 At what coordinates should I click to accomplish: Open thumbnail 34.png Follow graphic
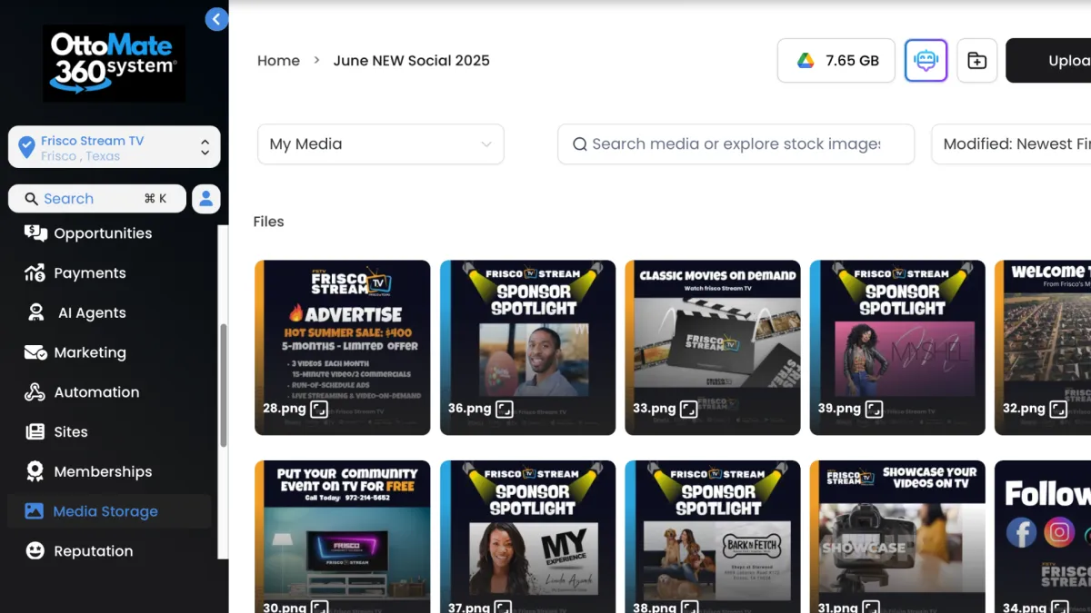click(1043, 537)
